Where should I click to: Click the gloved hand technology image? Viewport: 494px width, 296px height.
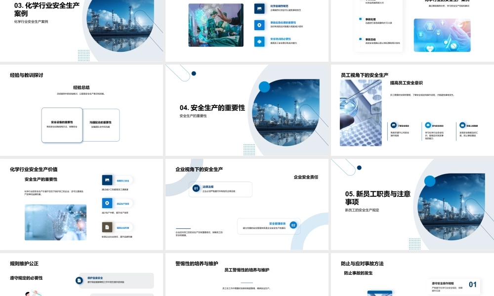(55, 222)
